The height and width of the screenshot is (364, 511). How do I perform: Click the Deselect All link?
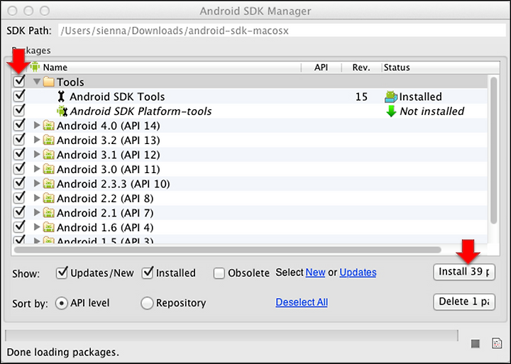pyautogui.click(x=302, y=302)
